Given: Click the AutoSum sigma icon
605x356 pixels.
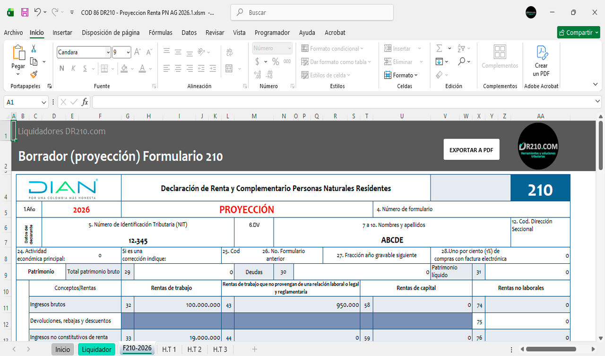Looking at the screenshot, I should [439, 48].
